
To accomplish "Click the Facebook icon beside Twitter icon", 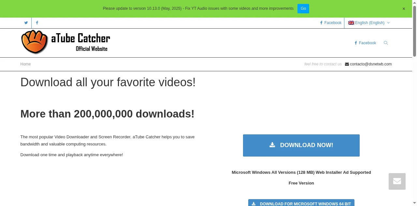I will 37,23.
